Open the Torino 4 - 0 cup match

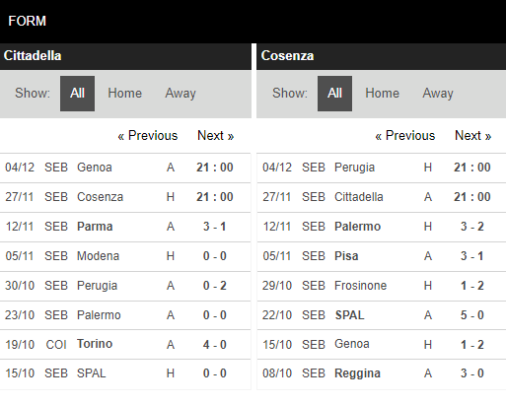click(125, 344)
